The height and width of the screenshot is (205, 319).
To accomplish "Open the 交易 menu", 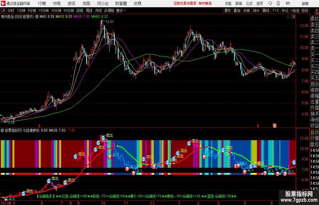I will click(x=137, y=3).
